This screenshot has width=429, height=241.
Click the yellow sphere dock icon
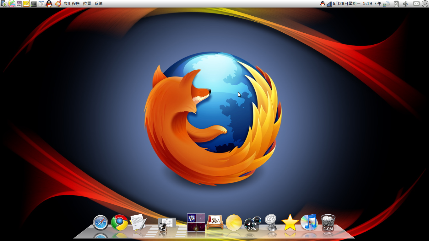click(234, 222)
